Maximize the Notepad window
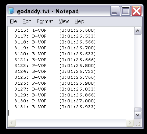Screen dimensions: 147x134 pos(126,11)
